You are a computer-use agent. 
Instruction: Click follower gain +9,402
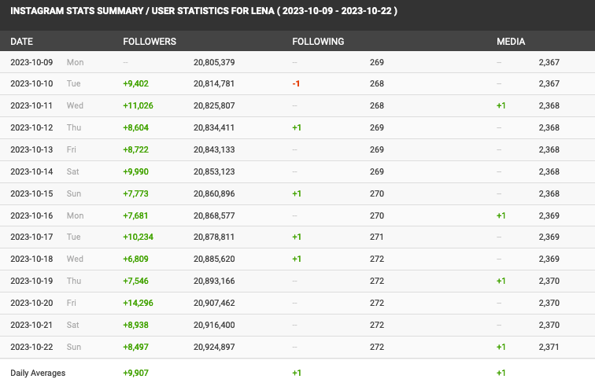(x=136, y=83)
